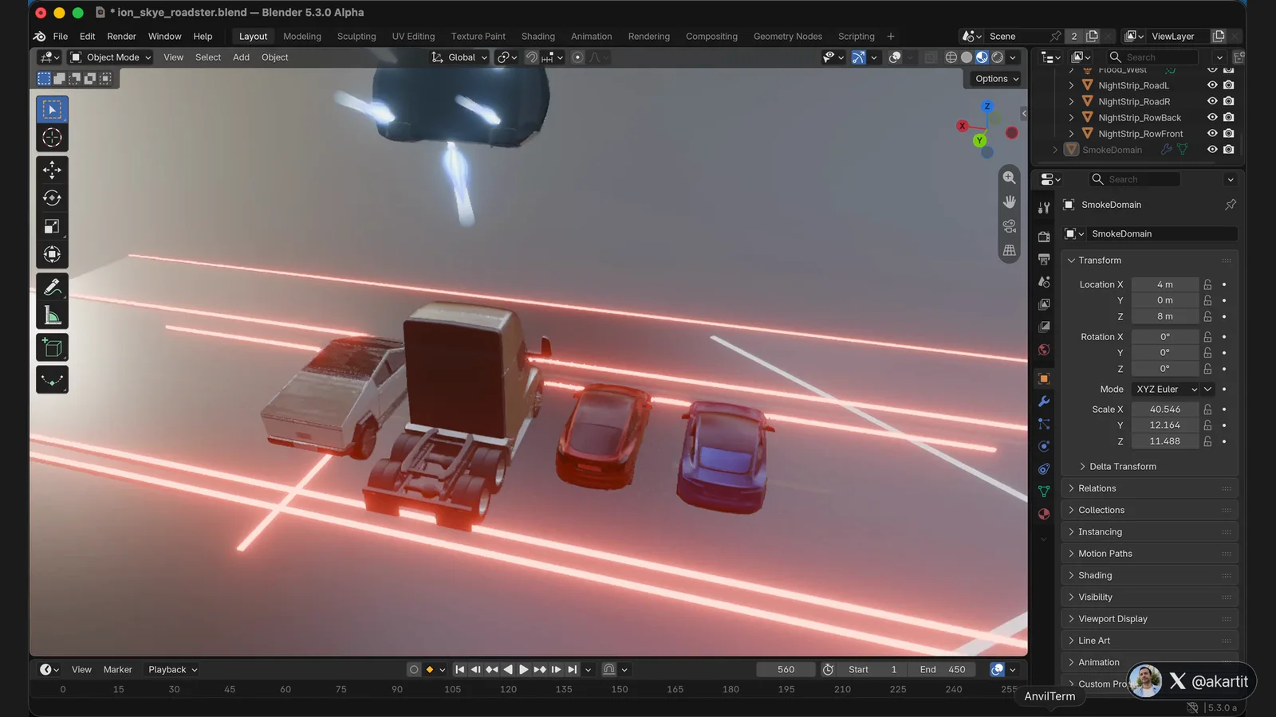Expand the Delta Transform section

coord(1122,467)
